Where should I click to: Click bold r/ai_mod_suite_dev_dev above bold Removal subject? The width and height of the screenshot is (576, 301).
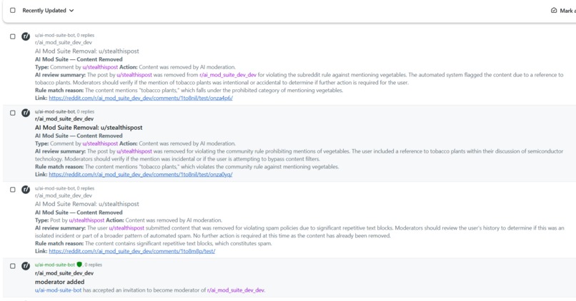[x=64, y=119]
